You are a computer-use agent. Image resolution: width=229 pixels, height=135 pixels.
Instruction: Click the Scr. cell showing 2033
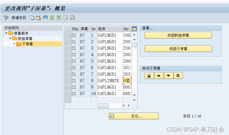(127, 74)
